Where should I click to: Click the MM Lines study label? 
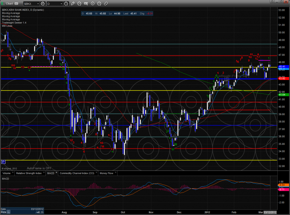pos(7,26)
